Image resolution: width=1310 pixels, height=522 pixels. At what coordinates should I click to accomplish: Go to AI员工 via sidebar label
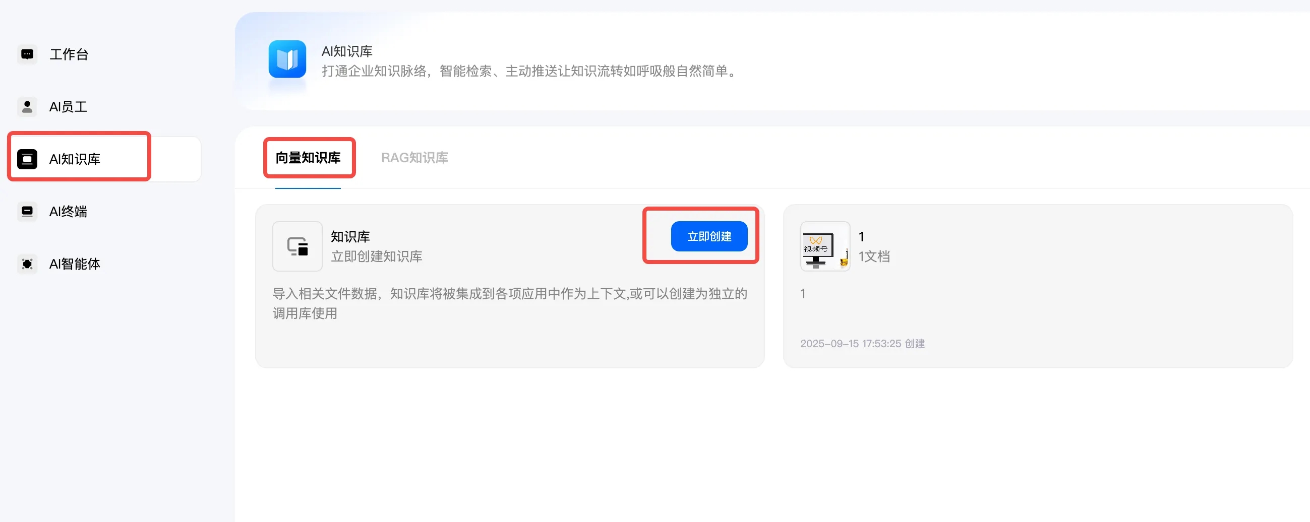(x=68, y=107)
